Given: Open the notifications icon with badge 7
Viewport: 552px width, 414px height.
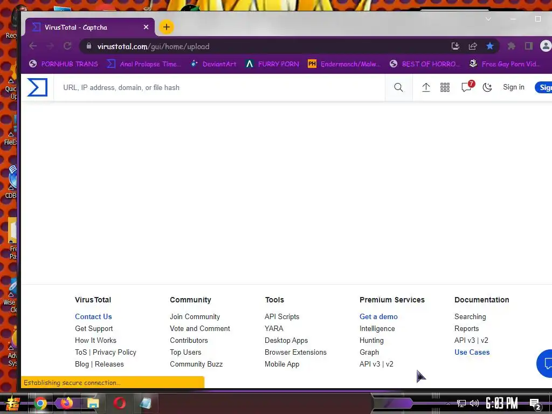Looking at the screenshot, I should 467,87.
